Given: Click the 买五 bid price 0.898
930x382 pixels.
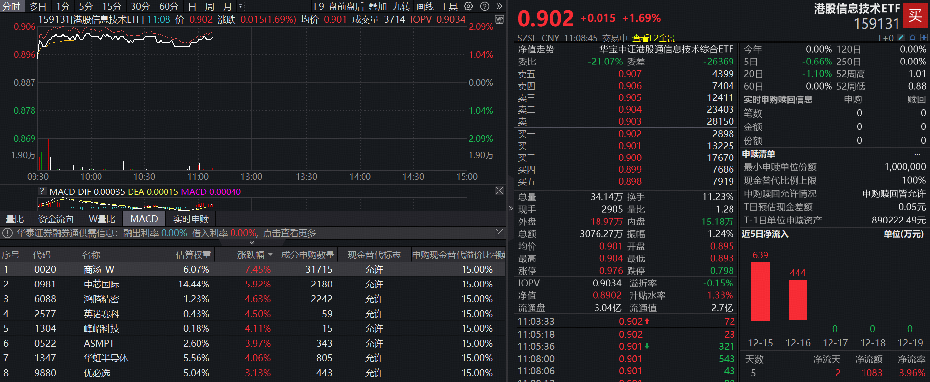Looking at the screenshot, I should click(630, 181).
